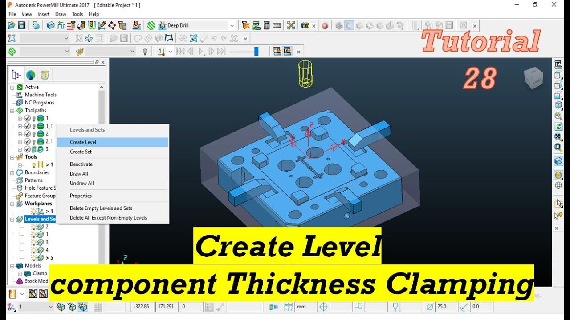Image resolution: width=570 pixels, height=320 pixels.
Task: Click the red record circle icon
Action: pyautogui.click(x=325, y=26)
